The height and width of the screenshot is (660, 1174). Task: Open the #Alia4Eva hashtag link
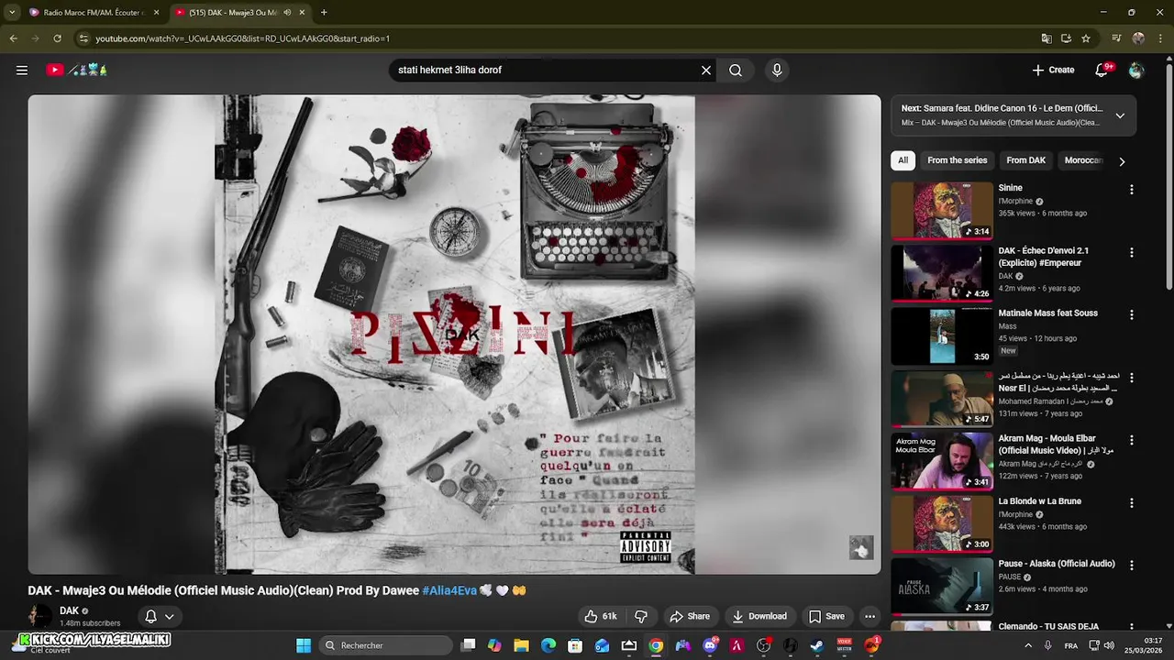449,590
